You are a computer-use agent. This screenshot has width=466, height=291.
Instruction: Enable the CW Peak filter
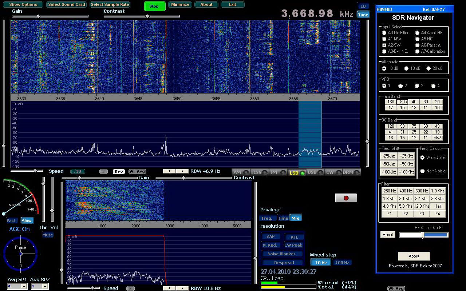coord(293,245)
